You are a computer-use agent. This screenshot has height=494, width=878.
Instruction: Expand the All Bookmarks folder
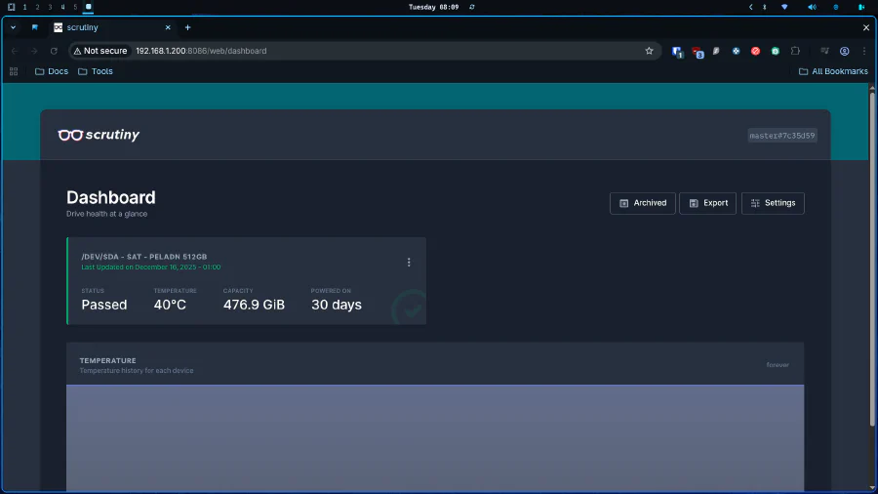point(832,71)
